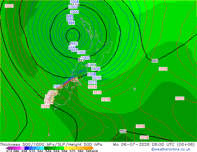Click the weatheronline.co.uk copyright link

pos(171,149)
